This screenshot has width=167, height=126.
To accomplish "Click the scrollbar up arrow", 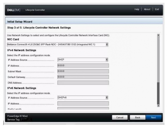I will (x=158, y=35).
